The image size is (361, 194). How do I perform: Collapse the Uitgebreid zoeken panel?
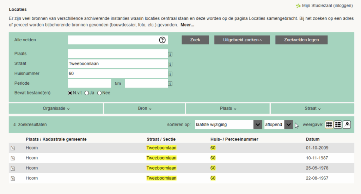click(242, 40)
